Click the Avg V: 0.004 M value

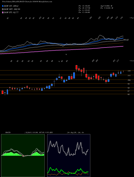(106, 6)
